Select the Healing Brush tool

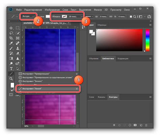[x=18, y=43]
